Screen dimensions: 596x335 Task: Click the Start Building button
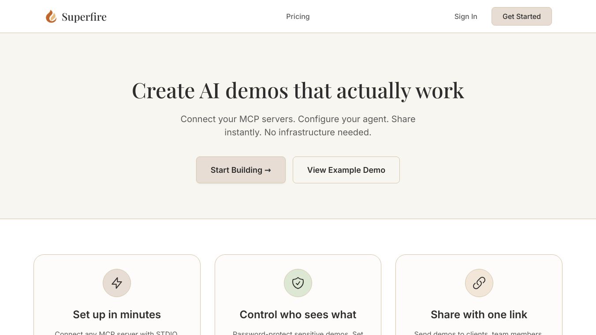[x=241, y=170]
